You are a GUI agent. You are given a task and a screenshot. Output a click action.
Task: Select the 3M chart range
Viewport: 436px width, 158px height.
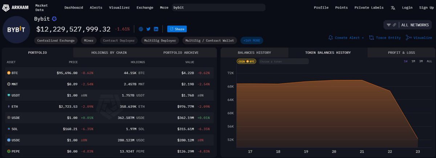[421, 61]
